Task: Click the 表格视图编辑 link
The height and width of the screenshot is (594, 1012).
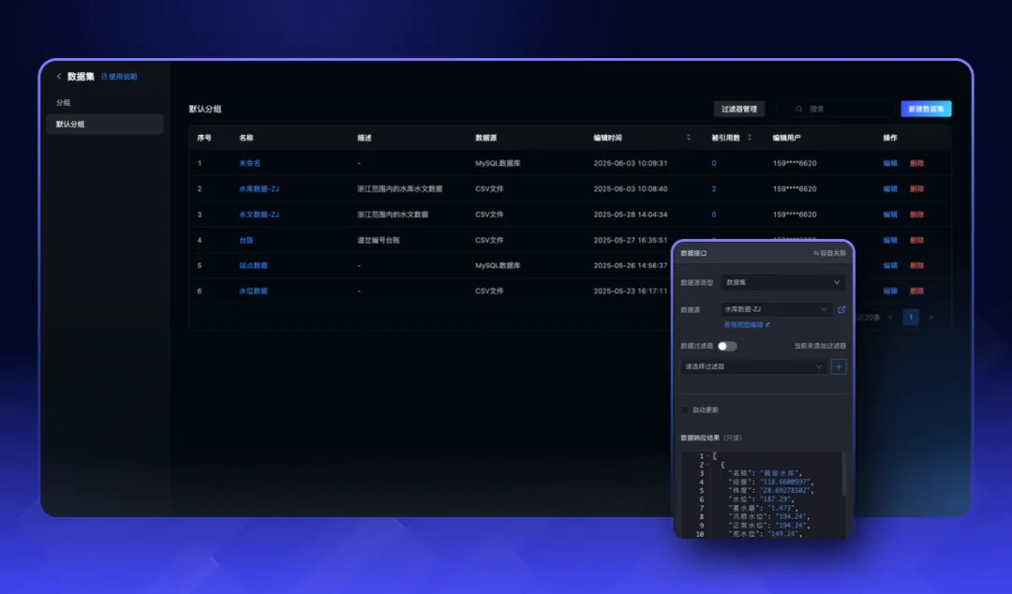Action: tap(746, 325)
